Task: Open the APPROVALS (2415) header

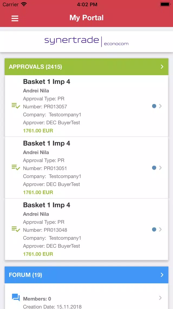Action: 87,67
